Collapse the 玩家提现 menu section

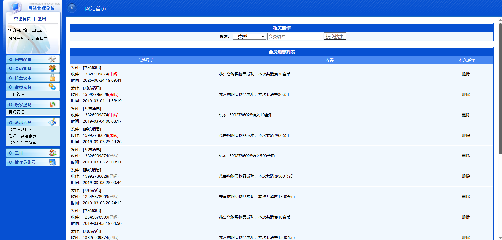(33, 105)
